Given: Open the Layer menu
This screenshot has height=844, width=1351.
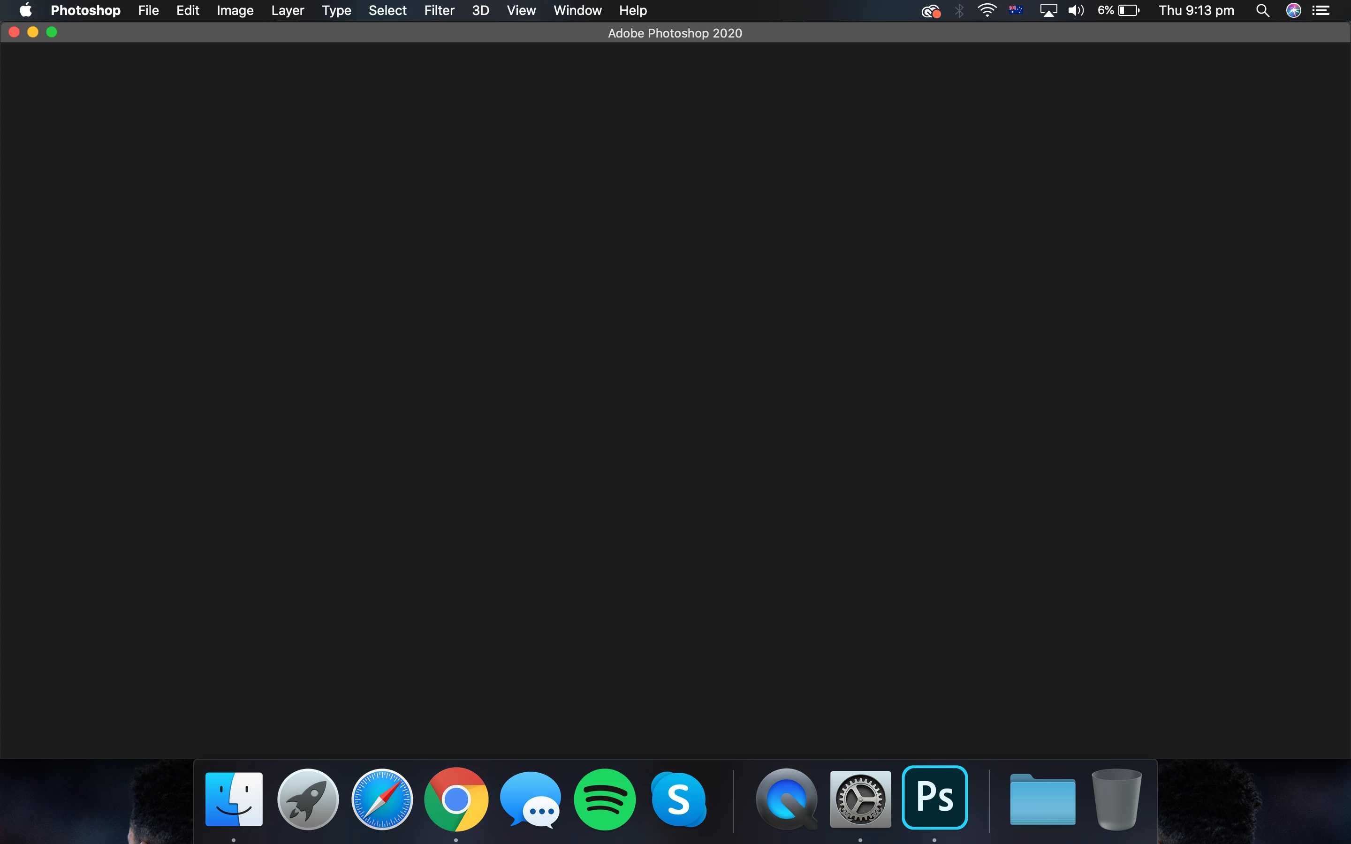Looking at the screenshot, I should 288,11.
